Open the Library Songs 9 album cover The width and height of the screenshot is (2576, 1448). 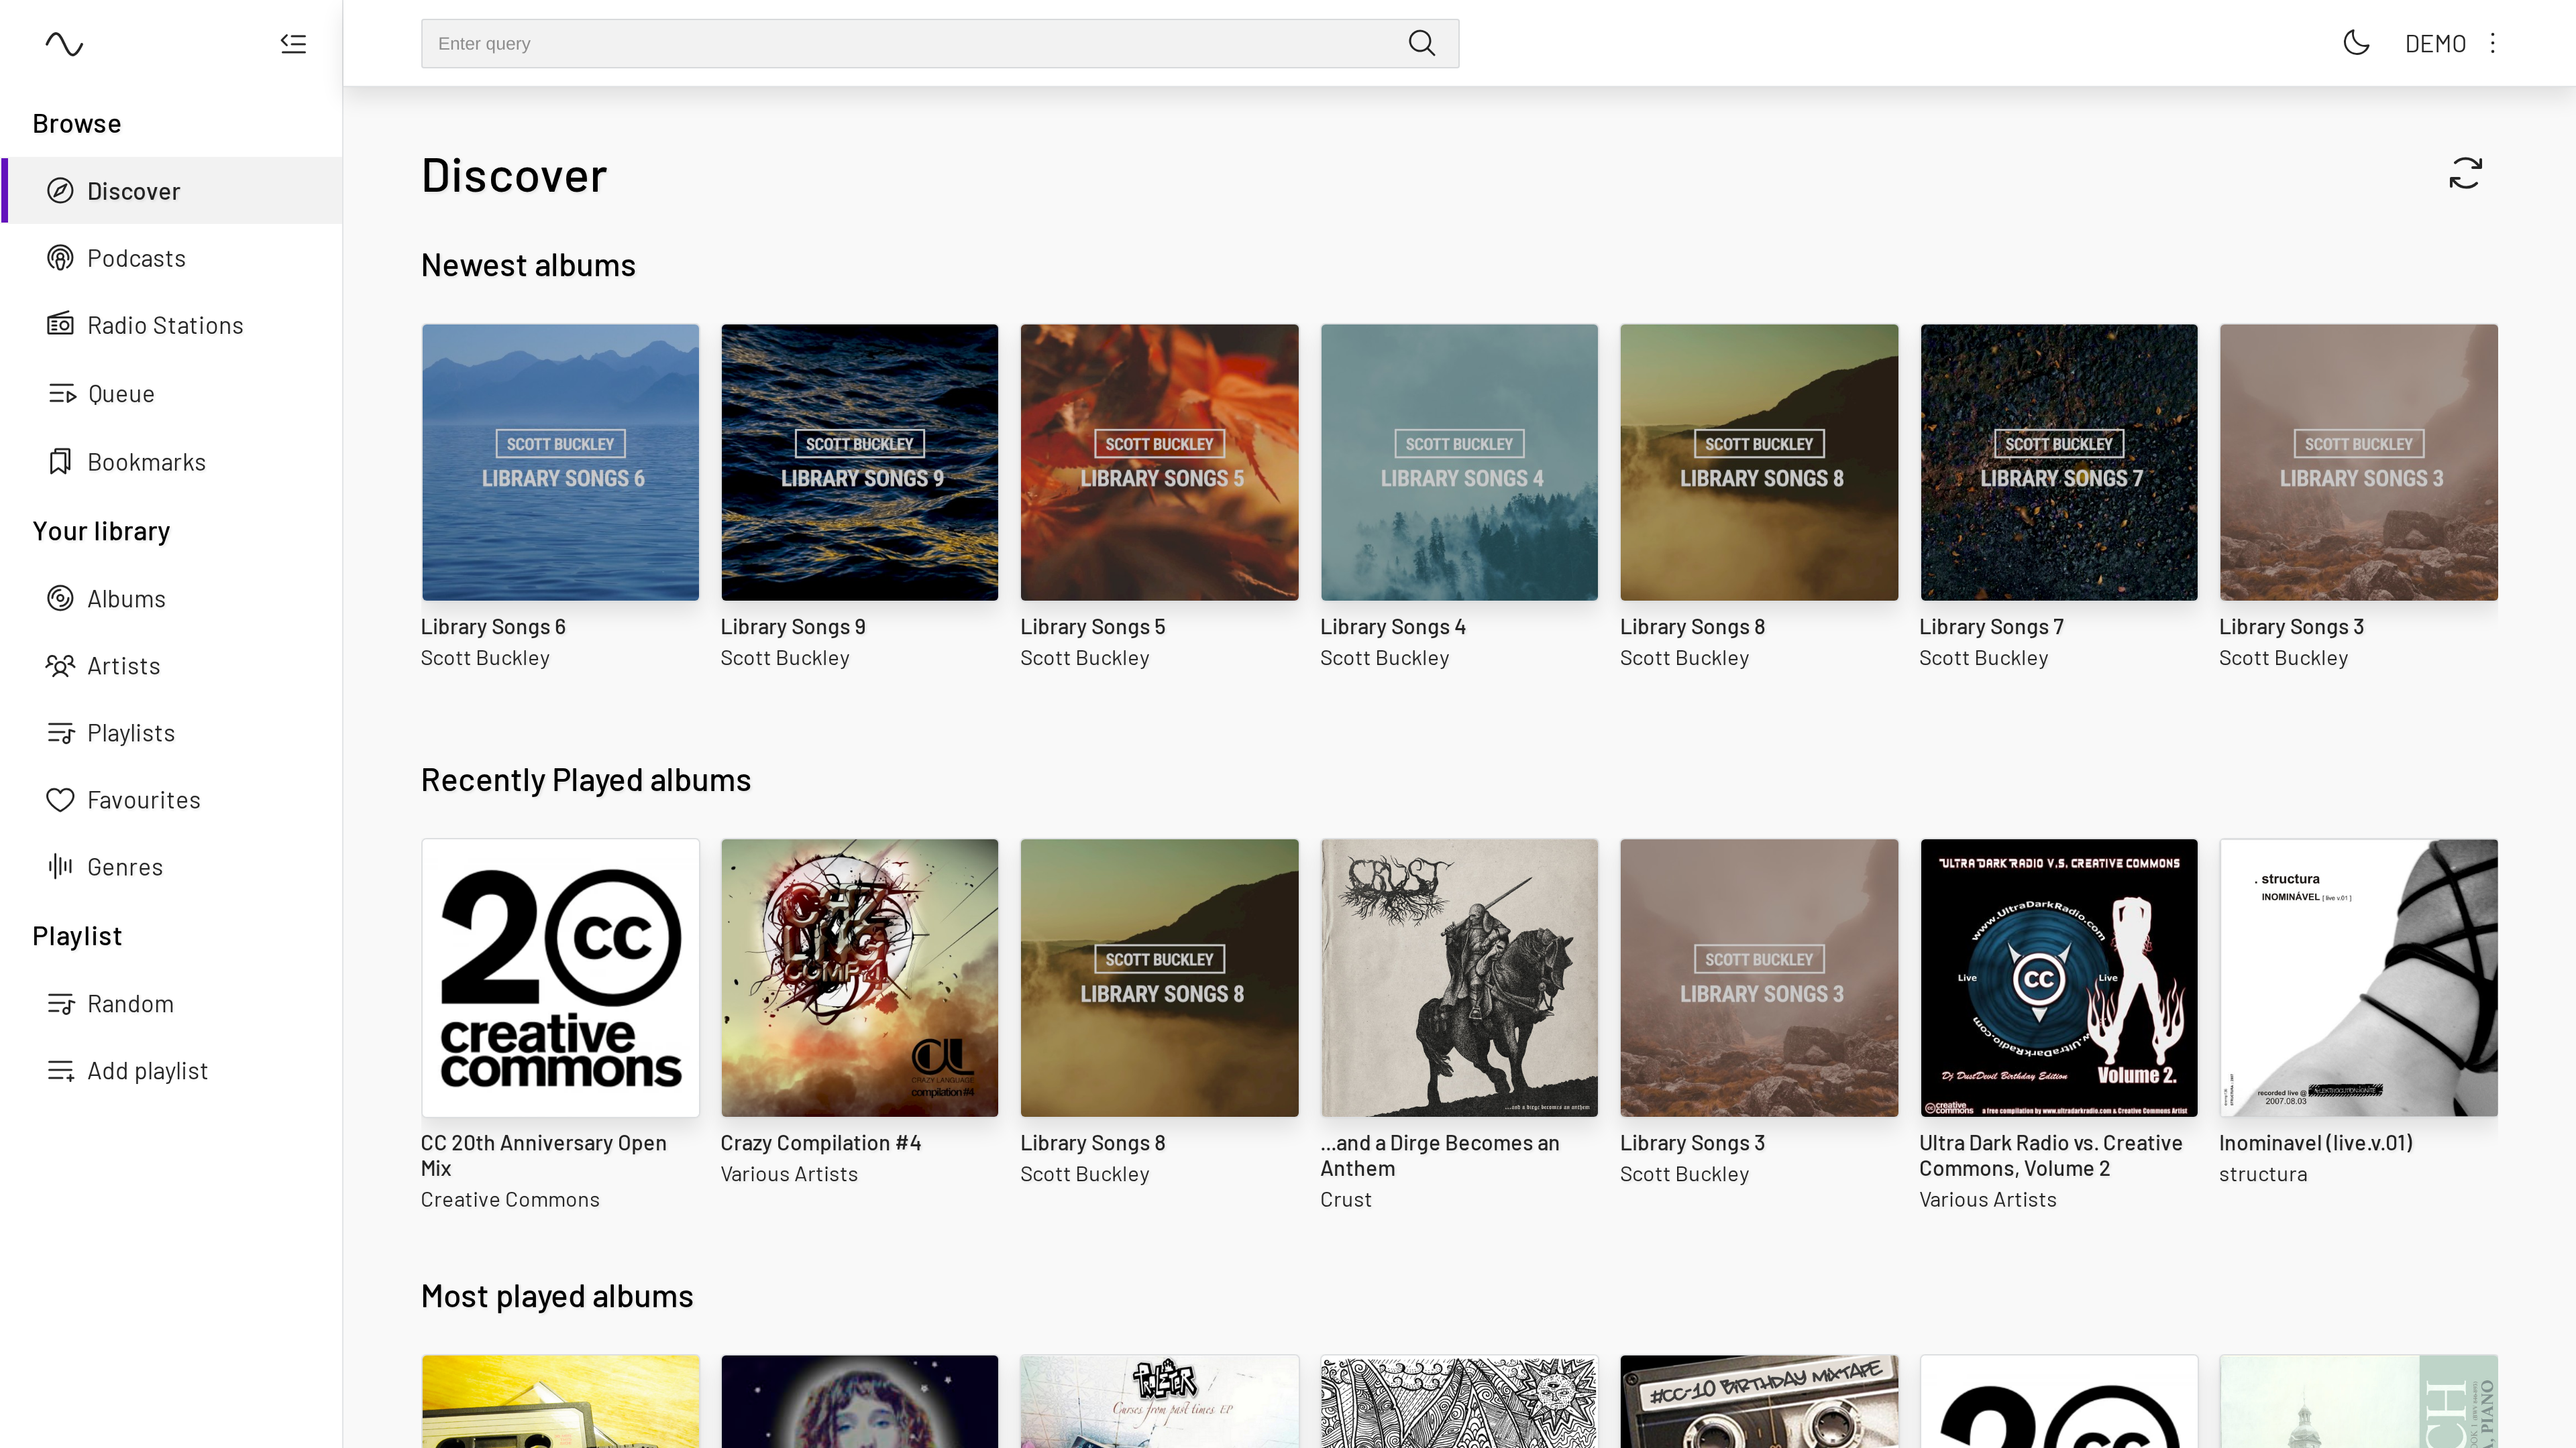tap(859, 462)
